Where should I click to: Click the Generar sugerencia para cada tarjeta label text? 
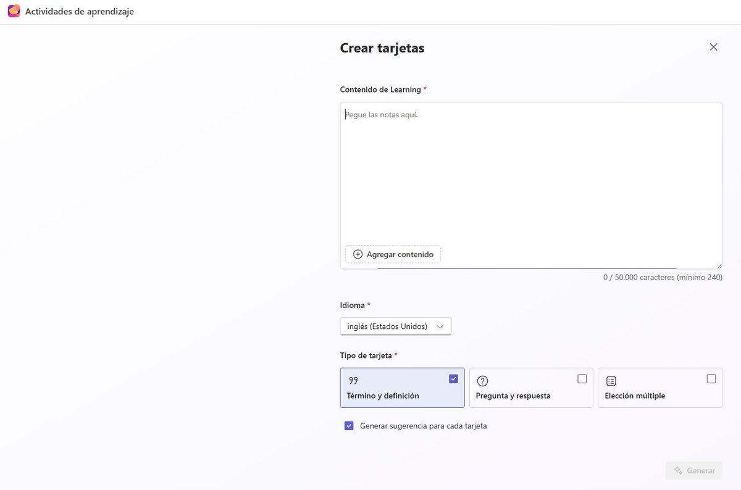point(424,426)
